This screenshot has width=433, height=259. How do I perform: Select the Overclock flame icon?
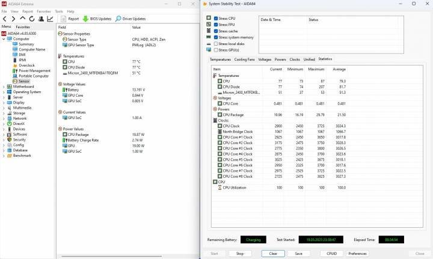(15, 66)
